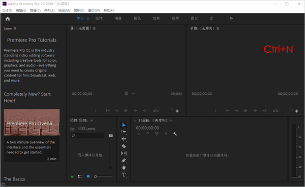Add marker in the Source monitor

pos(96,110)
